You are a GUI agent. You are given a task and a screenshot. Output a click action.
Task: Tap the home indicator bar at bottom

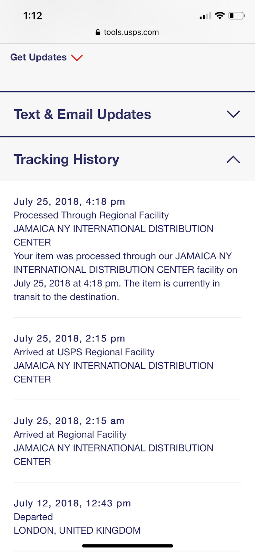point(127,546)
